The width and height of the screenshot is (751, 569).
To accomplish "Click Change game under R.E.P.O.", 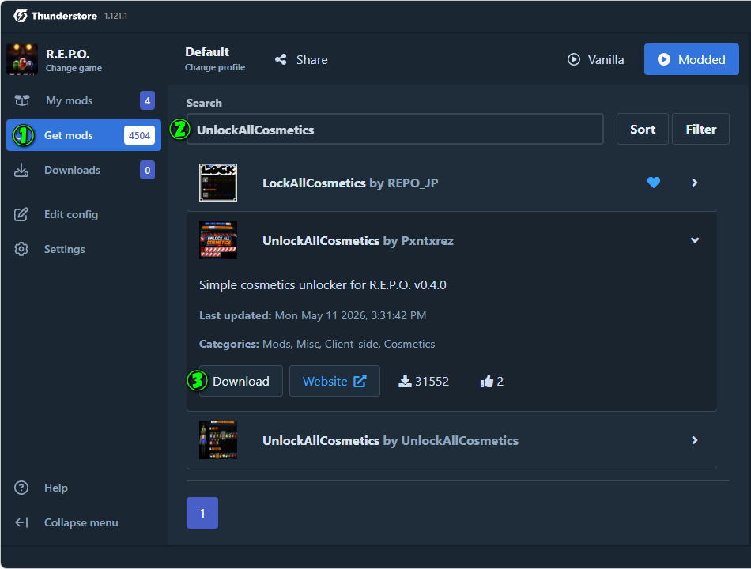I will [74, 68].
